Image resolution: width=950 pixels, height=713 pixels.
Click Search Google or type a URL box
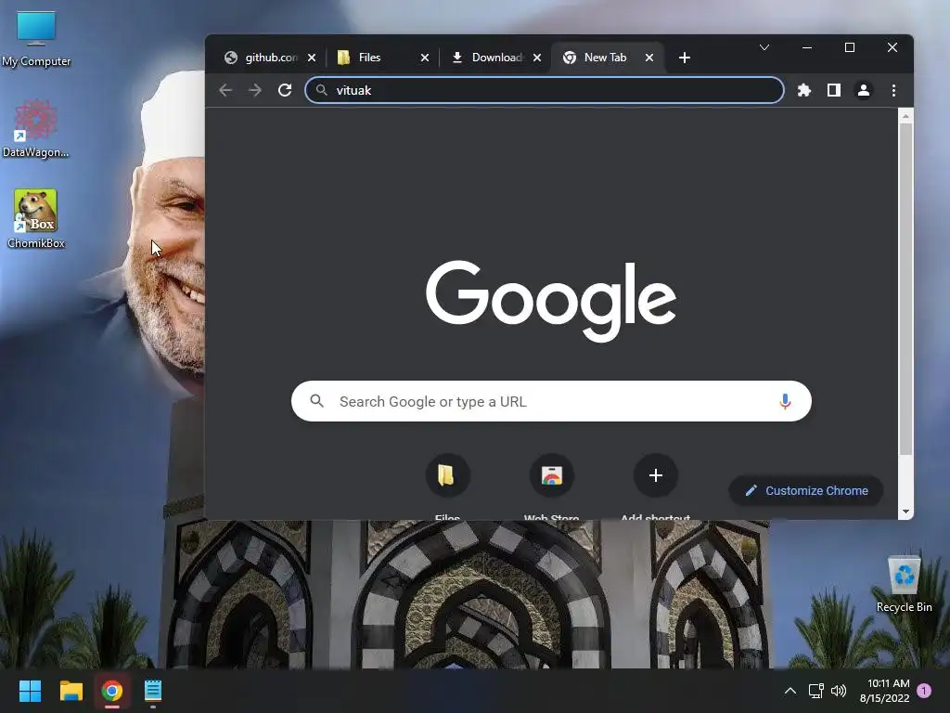click(551, 401)
